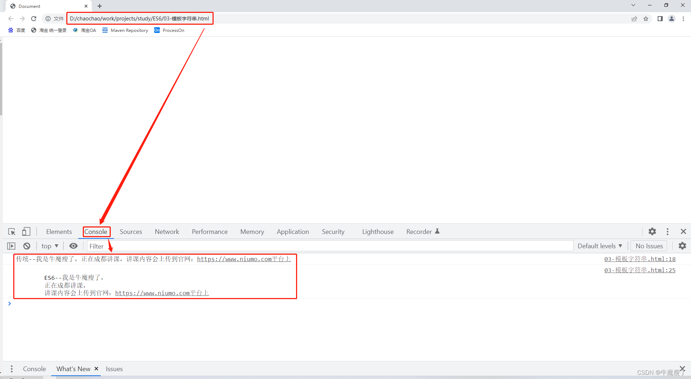Switch to the Sources tab
This screenshot has width=691, height=379.
pos(131,232)
